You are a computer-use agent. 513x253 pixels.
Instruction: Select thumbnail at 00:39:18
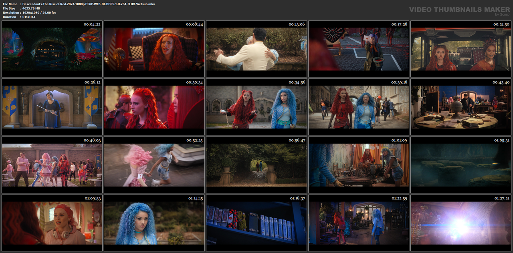pos(359,107)
